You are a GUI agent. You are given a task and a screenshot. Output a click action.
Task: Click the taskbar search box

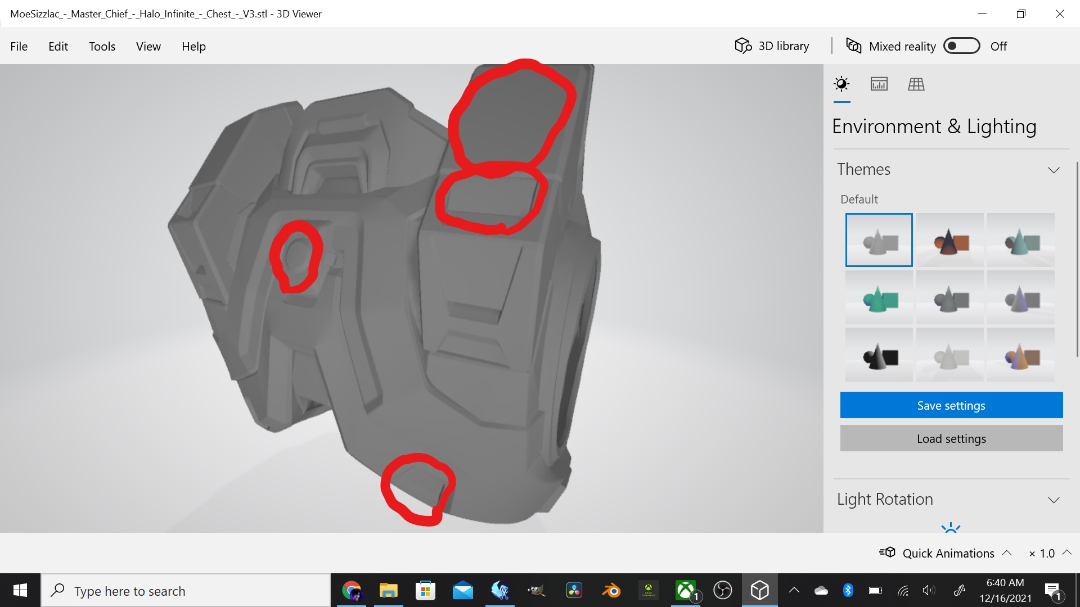point(186,591)
